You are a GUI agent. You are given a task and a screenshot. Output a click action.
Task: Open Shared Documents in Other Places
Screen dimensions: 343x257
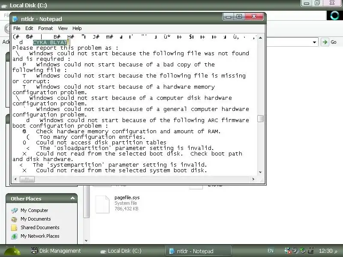40,227
